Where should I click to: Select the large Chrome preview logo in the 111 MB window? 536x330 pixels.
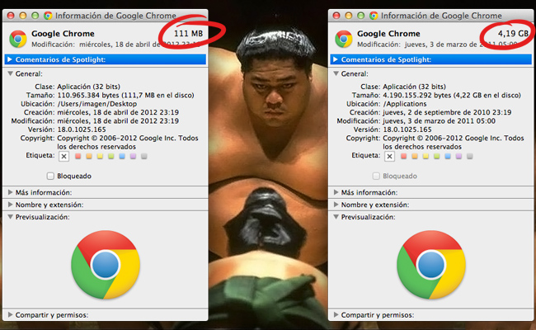(x=104, y=264)
